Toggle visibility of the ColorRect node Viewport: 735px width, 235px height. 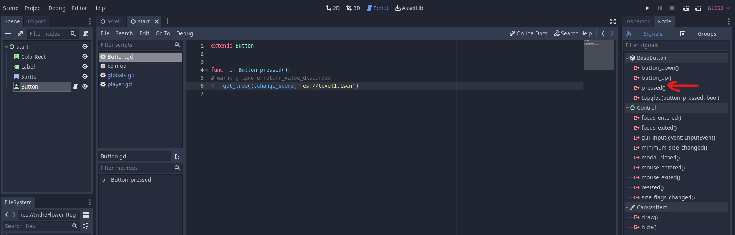point(85,57)
